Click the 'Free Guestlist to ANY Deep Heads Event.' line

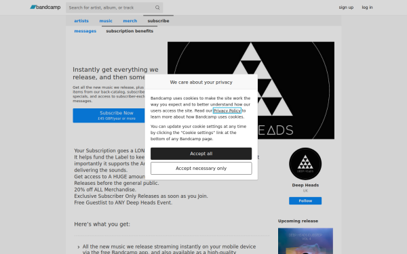[123, 203]
